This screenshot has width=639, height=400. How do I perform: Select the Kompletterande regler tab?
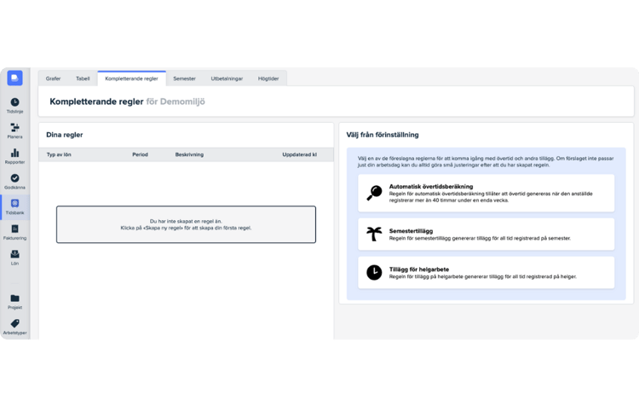pyautogui.click(x=131, y=78)
